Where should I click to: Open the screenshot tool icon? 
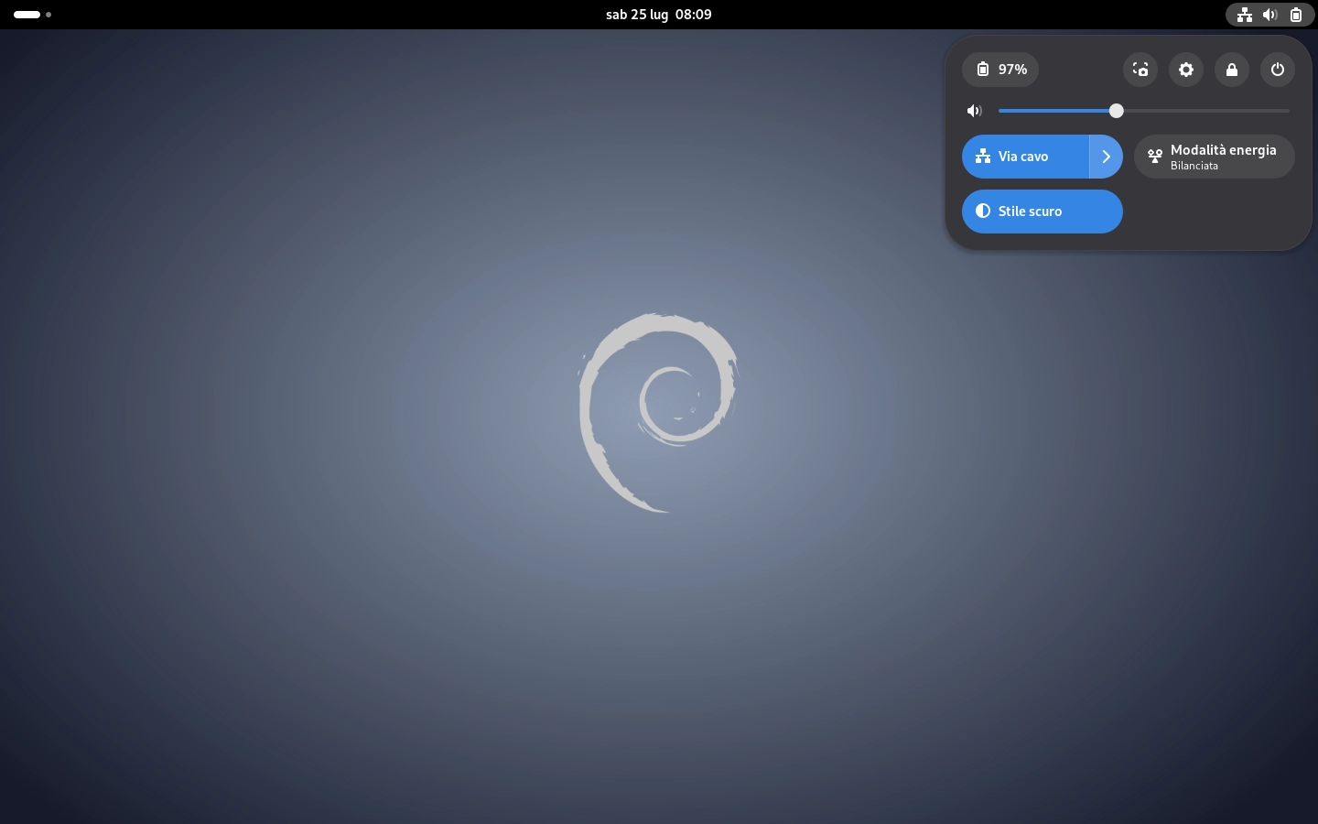[x=1140, y=70]
